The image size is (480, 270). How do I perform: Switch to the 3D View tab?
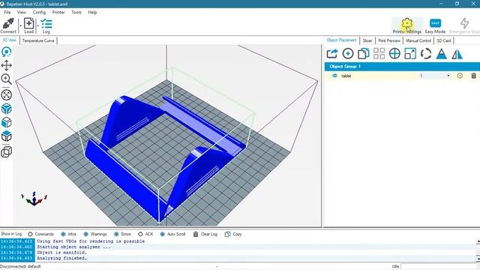(x=10, y=40)
